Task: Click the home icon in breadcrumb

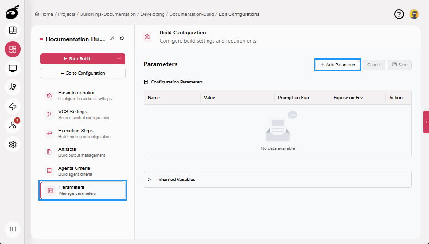Action: [37, 14]
